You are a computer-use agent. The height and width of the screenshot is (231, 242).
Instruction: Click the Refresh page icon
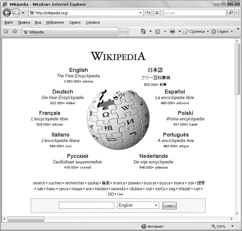point(148,13)
